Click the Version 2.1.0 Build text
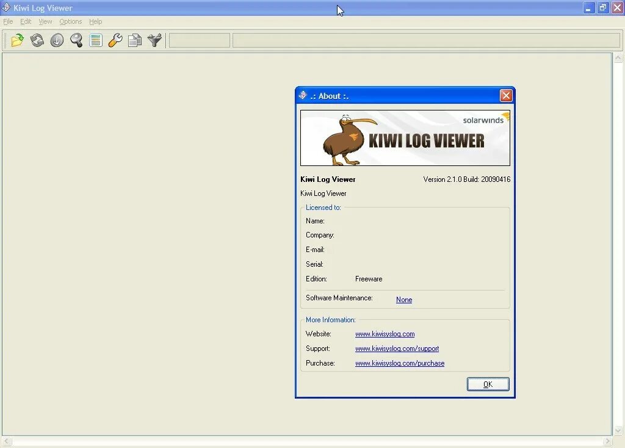This screenshot has height=448, width=625. tap(467, 179)
